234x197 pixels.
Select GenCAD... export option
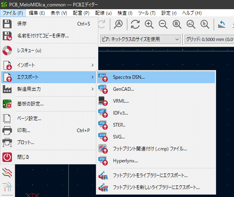[x=156, y=89]
